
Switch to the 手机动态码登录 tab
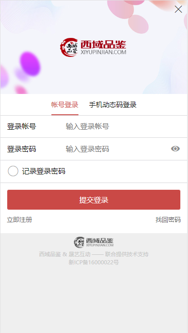(113, 105)
